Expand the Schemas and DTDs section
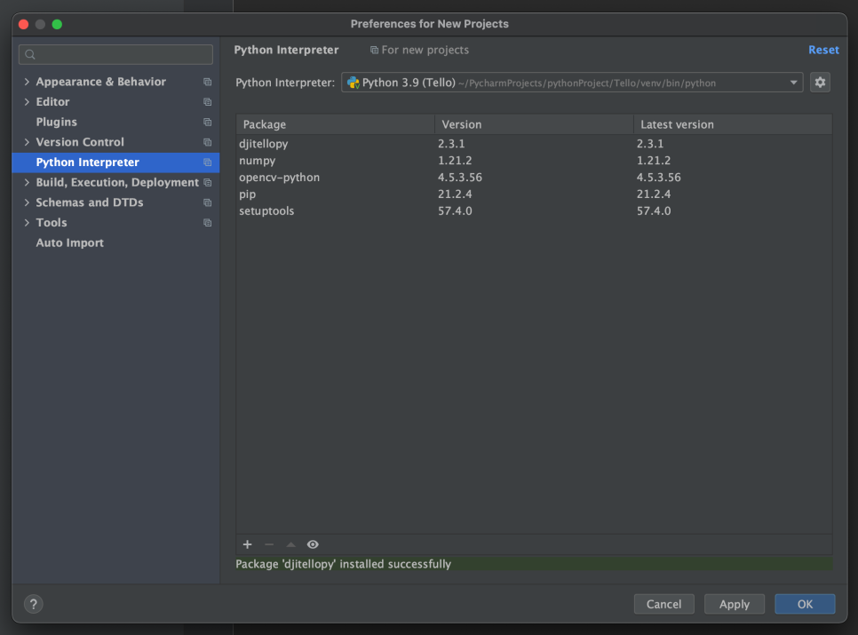This screenshot has height=635, width=858. (x=27, y=202)
